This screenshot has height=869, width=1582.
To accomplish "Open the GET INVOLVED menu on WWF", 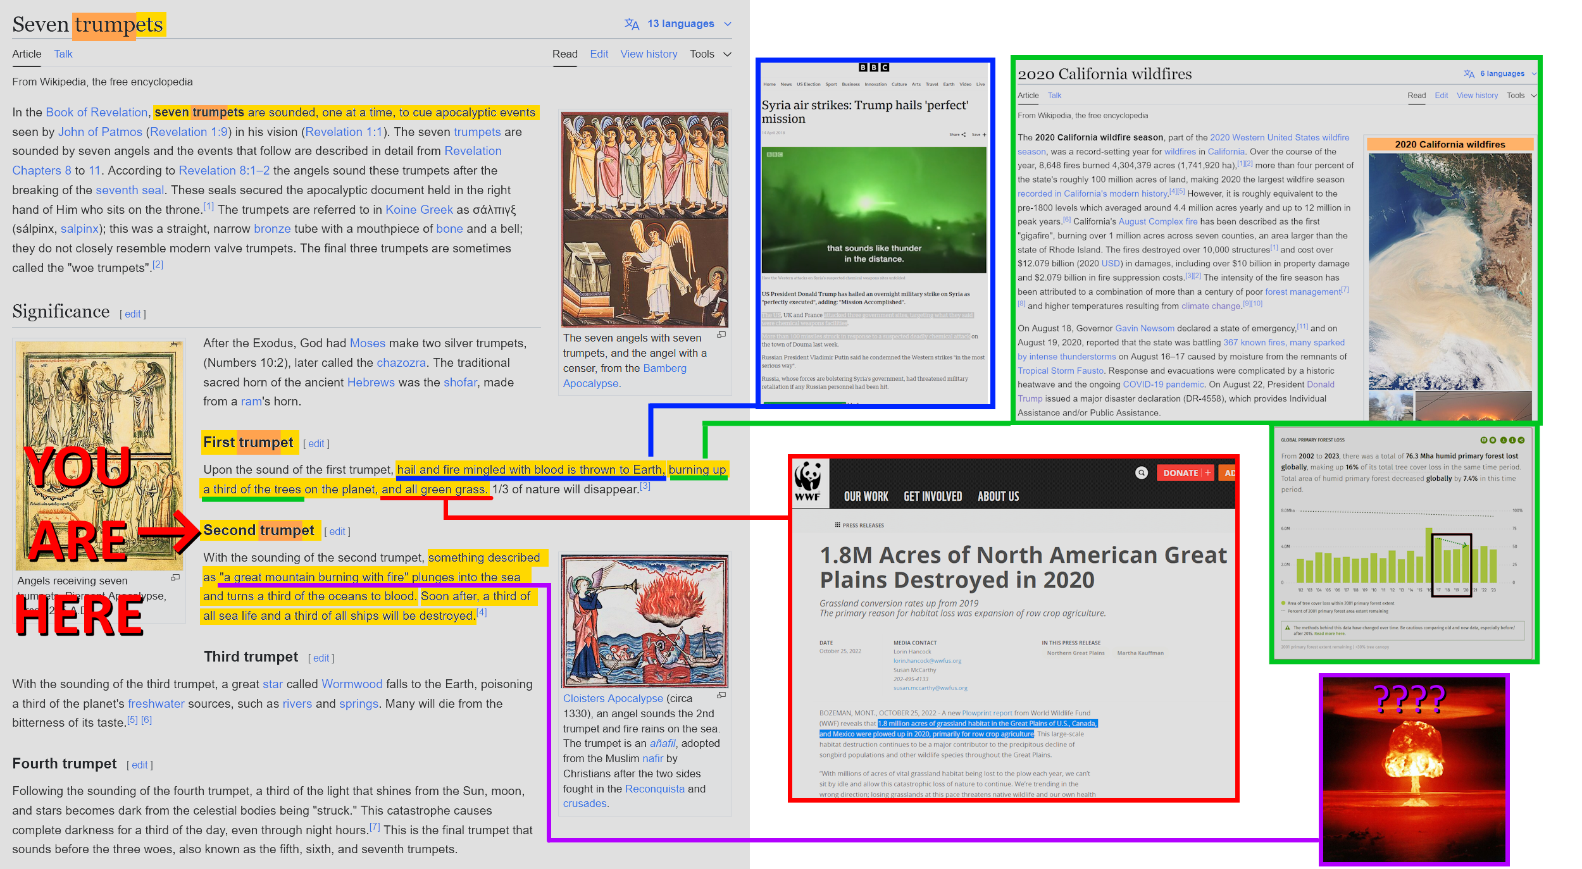I will [933, 496].
